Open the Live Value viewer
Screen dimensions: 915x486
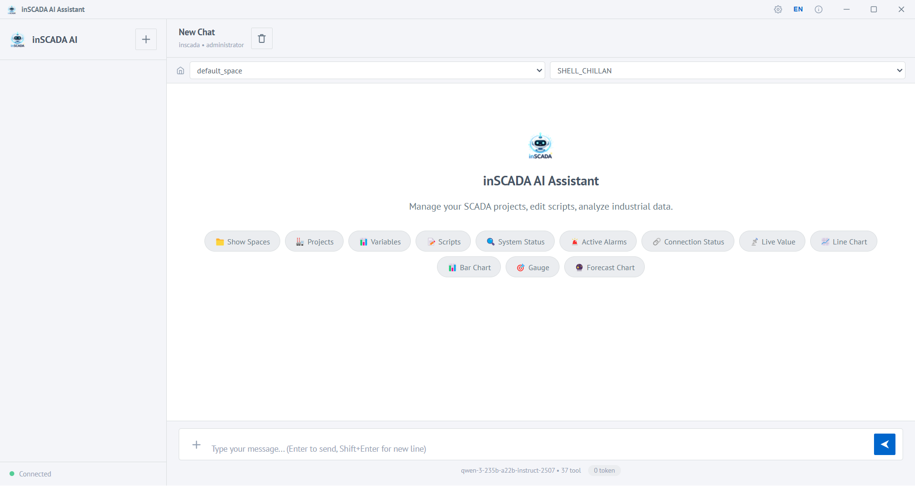[772, 241]
